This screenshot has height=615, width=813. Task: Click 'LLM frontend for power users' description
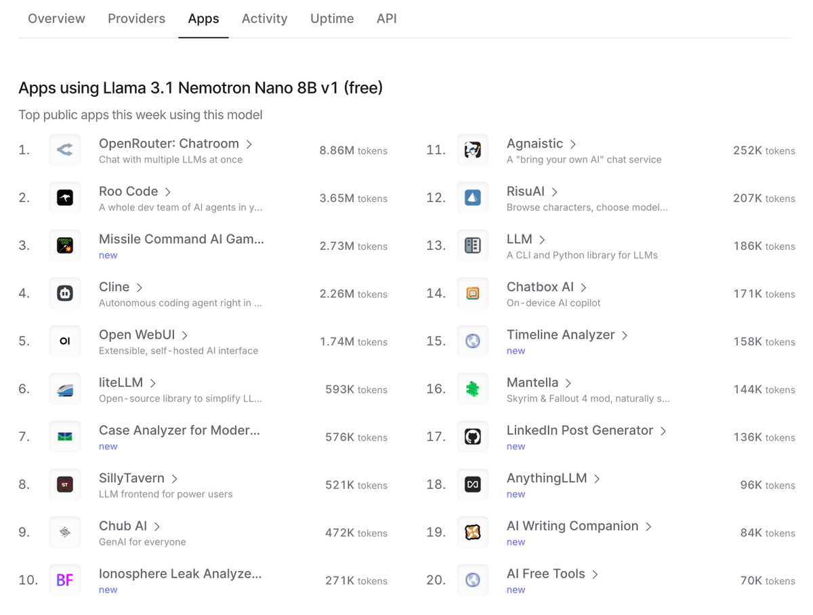tap(166, 494)
